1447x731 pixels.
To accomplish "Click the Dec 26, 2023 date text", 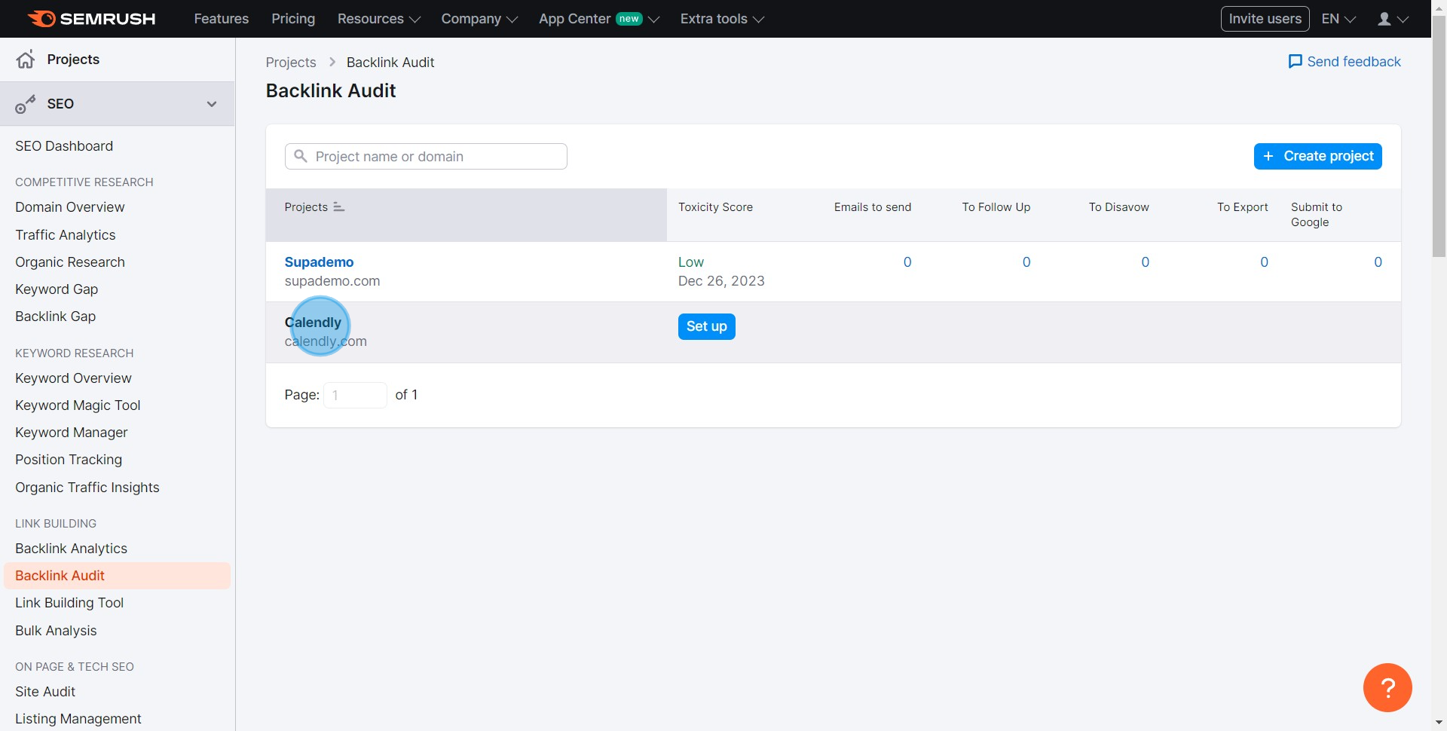I will (721, 281).
